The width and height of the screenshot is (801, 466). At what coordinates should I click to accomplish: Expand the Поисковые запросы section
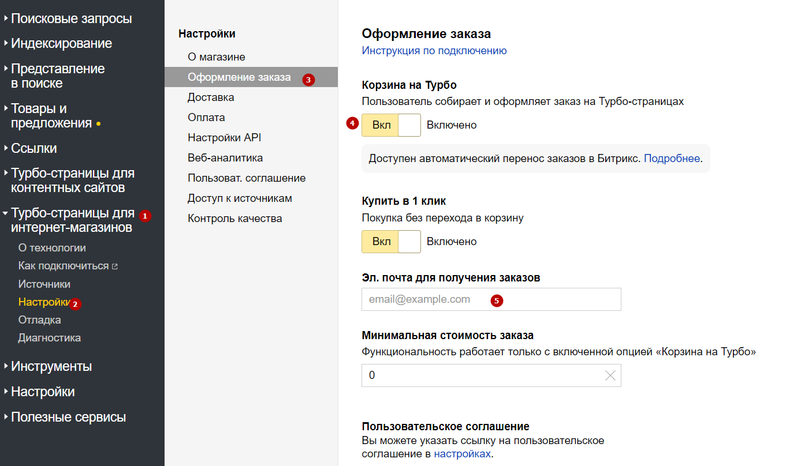[71, 19]
